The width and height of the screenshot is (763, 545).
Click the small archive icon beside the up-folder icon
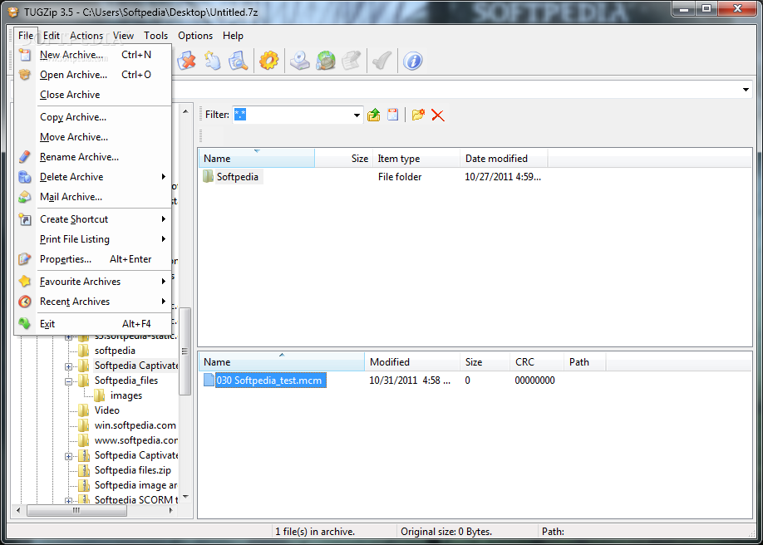(x=392, y=115)
